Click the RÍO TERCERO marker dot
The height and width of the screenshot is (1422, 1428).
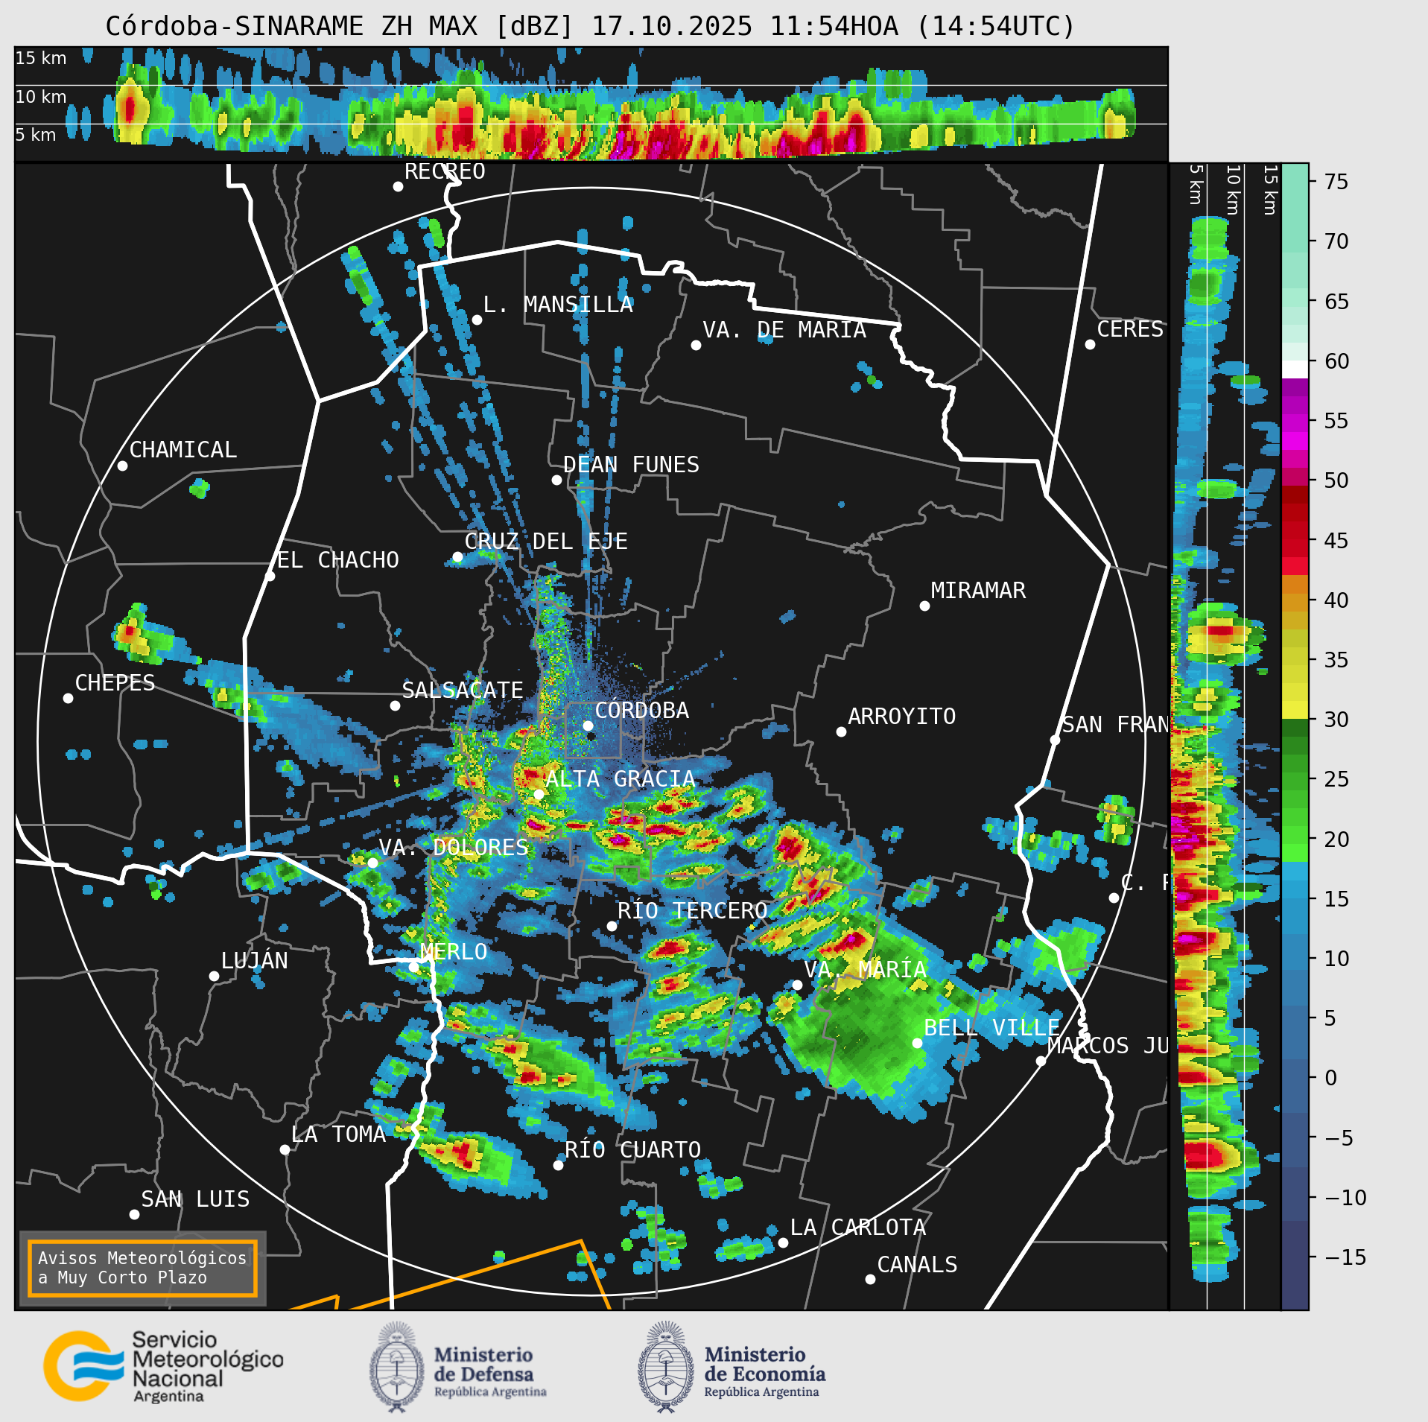[612, 926]
